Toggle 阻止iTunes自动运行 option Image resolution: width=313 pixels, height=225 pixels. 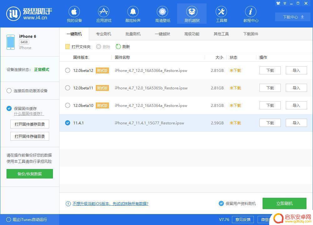coord(8,219)
